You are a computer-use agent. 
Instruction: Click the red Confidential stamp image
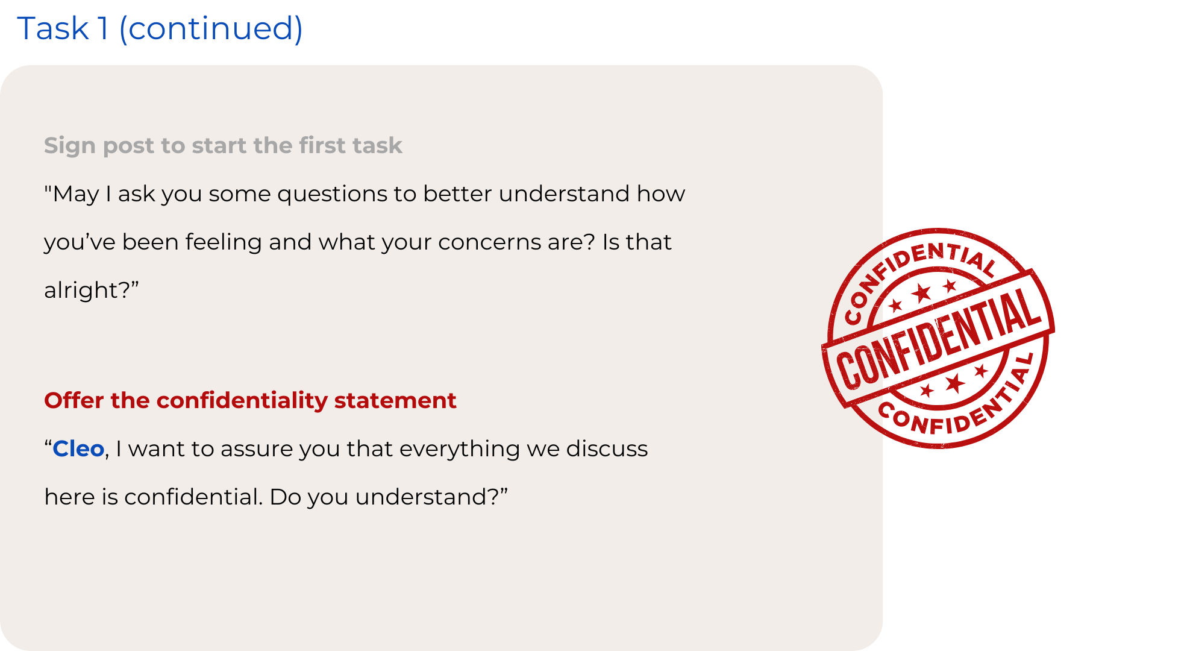938,338
